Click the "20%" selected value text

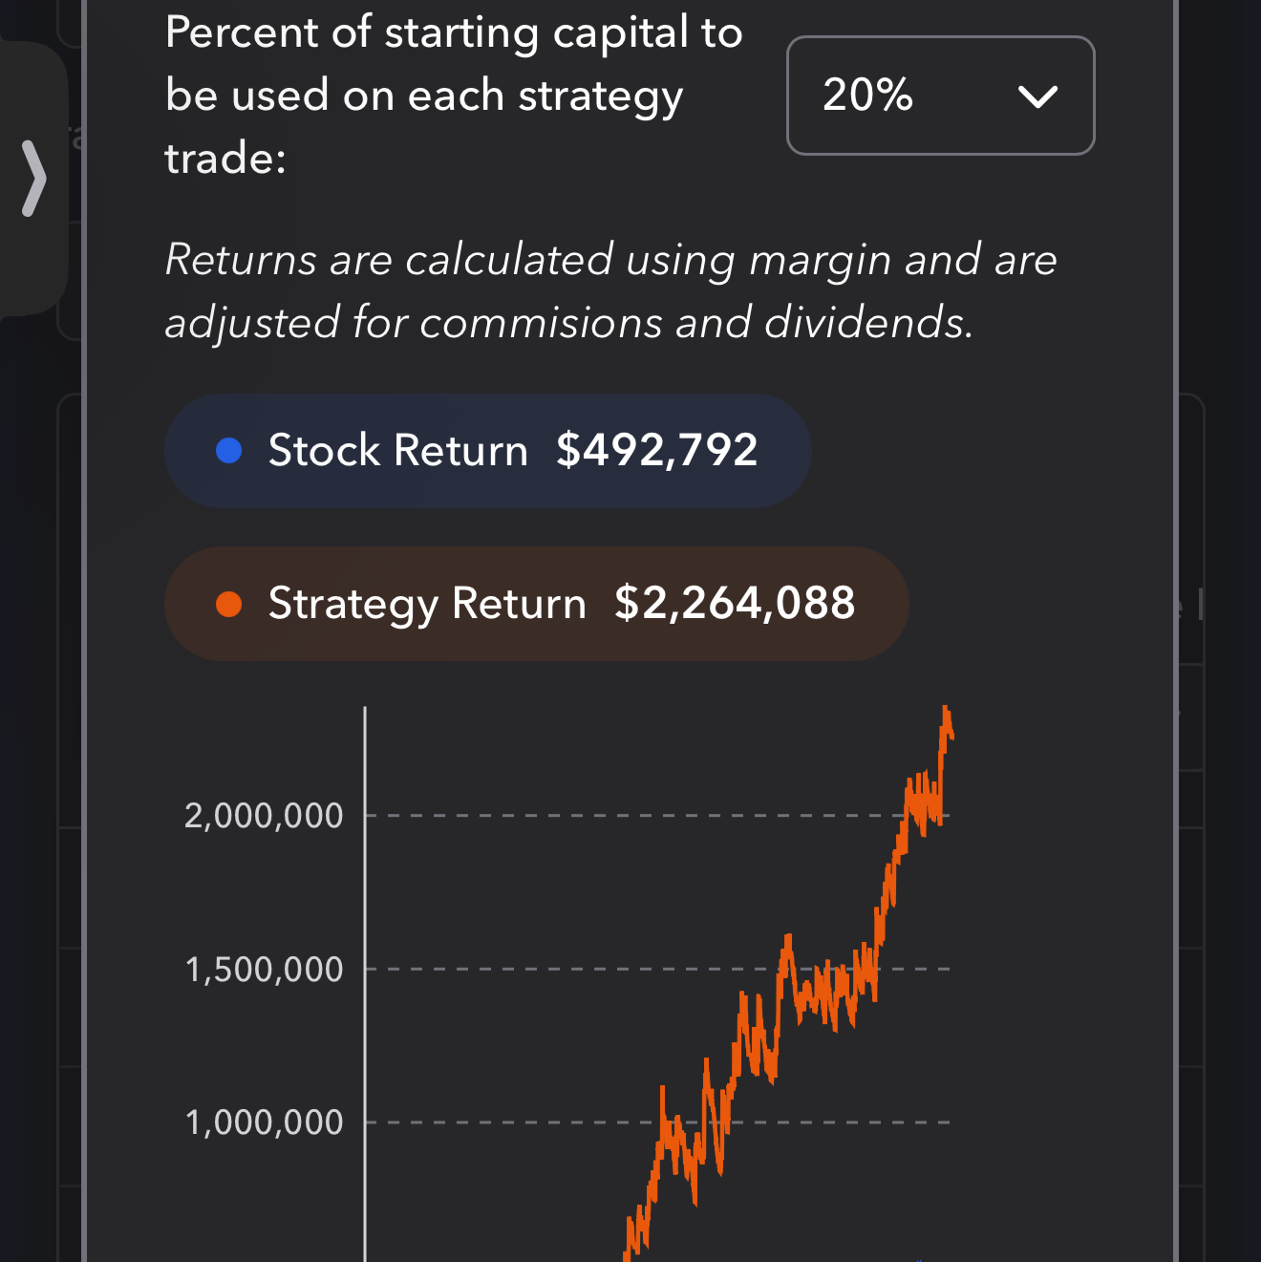click(x=867, y=96)
